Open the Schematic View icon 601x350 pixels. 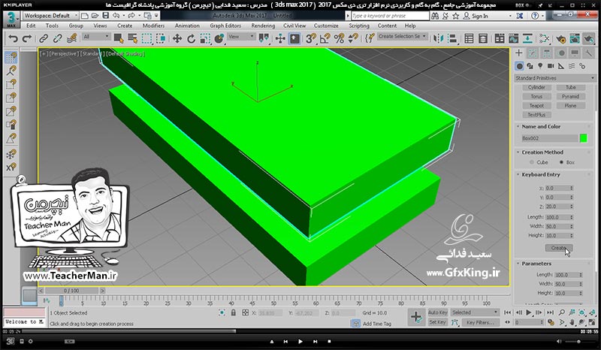(x=527, y=38)
